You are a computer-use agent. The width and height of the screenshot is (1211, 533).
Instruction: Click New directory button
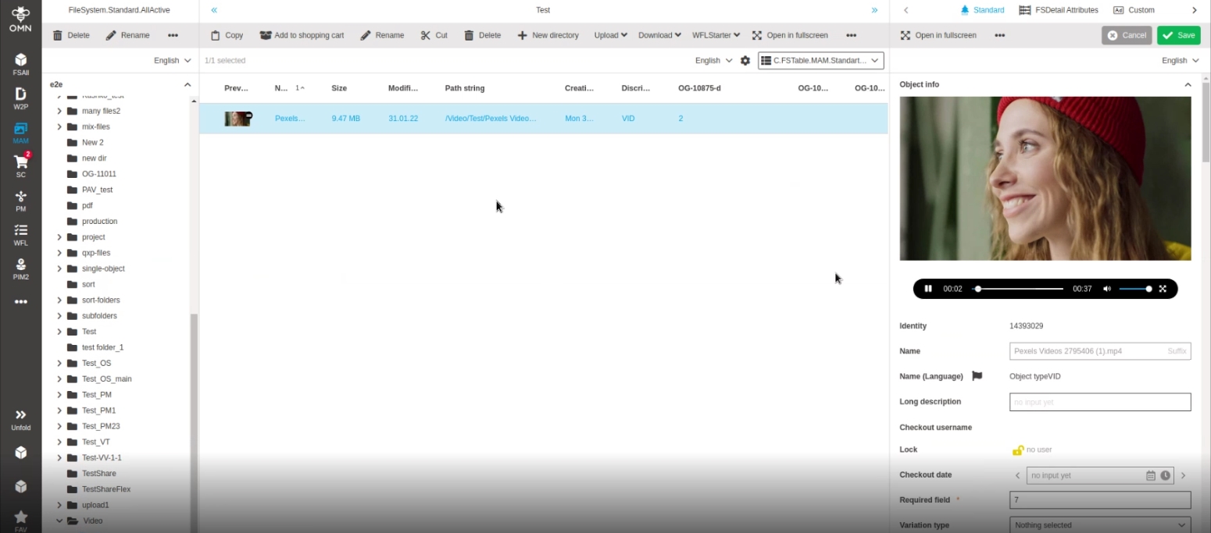[548, 35]
